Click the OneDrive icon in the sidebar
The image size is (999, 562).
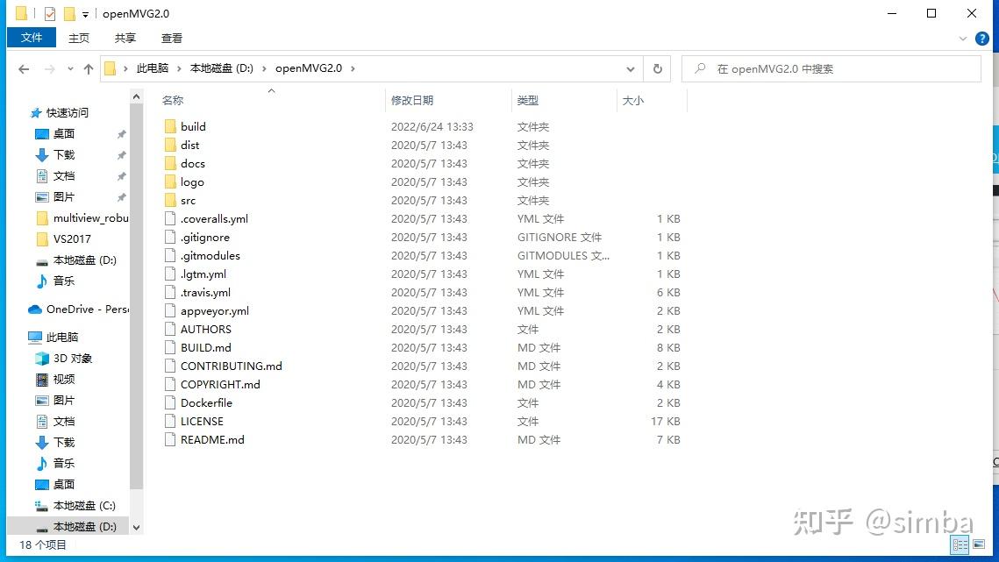(35, 309)
